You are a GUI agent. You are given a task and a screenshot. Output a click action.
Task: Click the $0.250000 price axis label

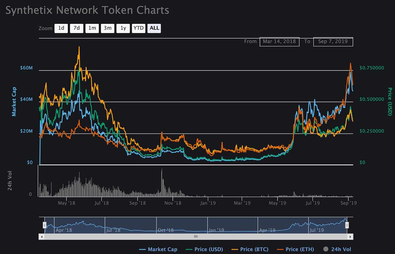pos(372,131)
